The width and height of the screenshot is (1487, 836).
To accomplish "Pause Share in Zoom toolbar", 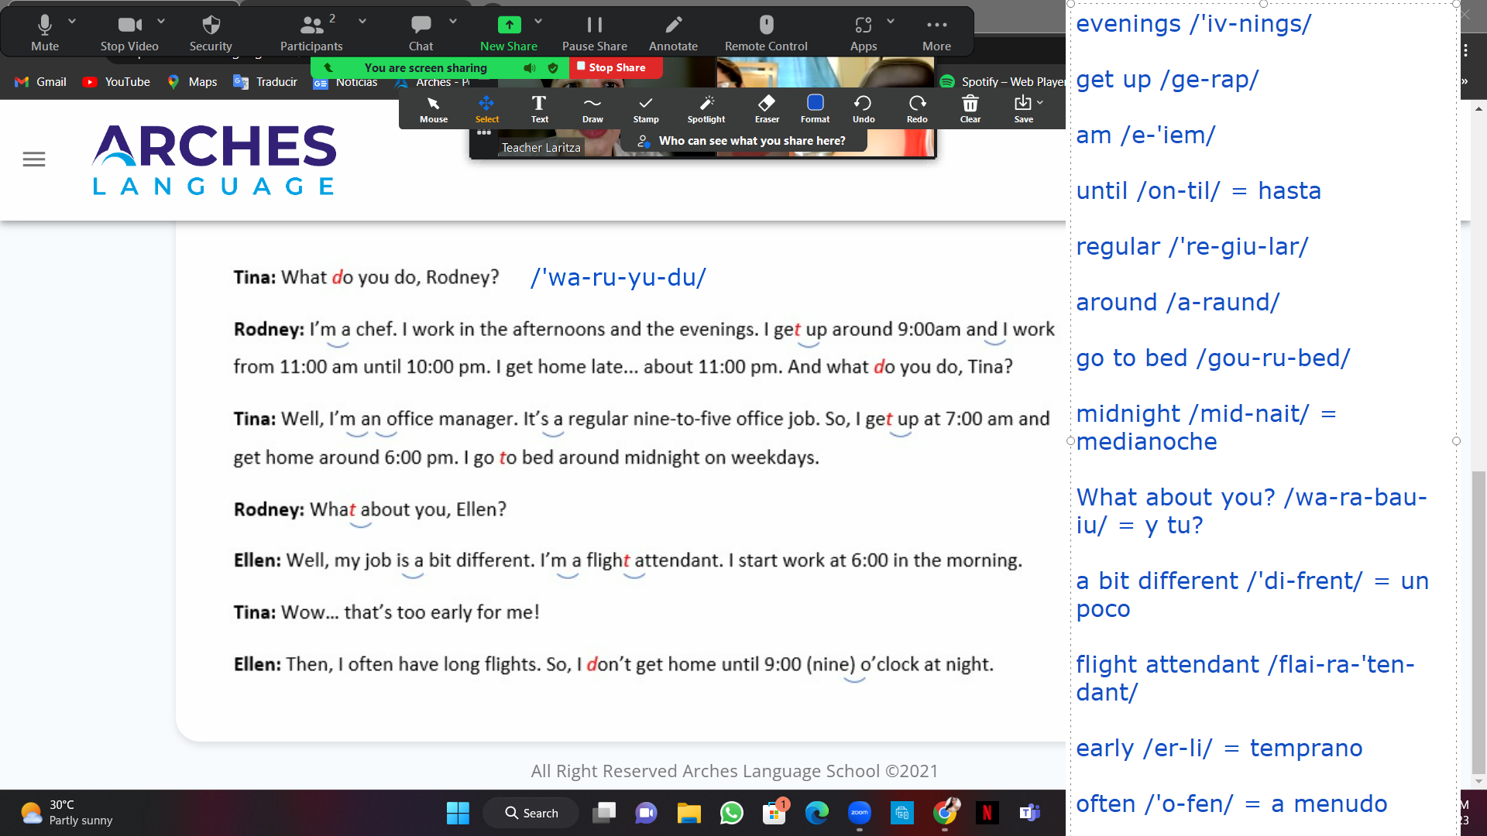I will 595,33.
